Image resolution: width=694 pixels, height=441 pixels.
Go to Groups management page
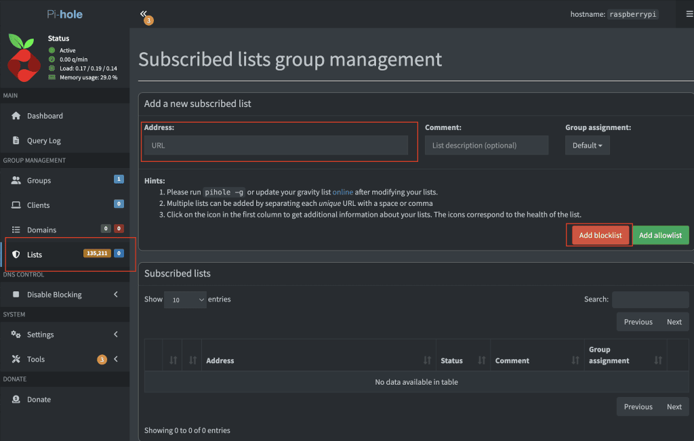(x=64, y=180)
